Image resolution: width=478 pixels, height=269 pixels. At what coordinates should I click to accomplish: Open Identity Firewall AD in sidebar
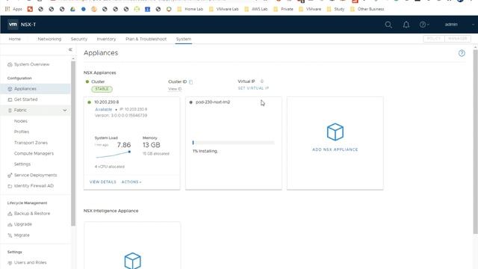[x=34, y=186]
